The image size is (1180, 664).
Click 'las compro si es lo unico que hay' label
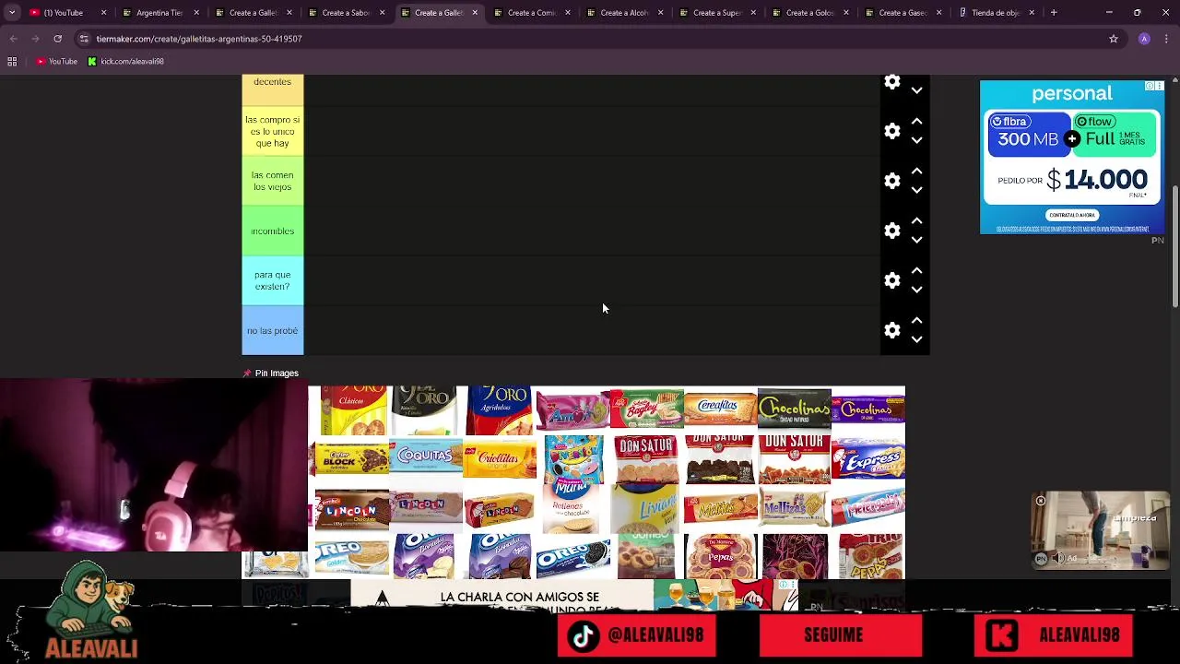273,131
